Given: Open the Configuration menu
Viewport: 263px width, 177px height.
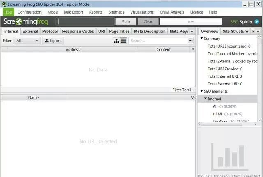Looking at the screenshot, I should [29, 12].
